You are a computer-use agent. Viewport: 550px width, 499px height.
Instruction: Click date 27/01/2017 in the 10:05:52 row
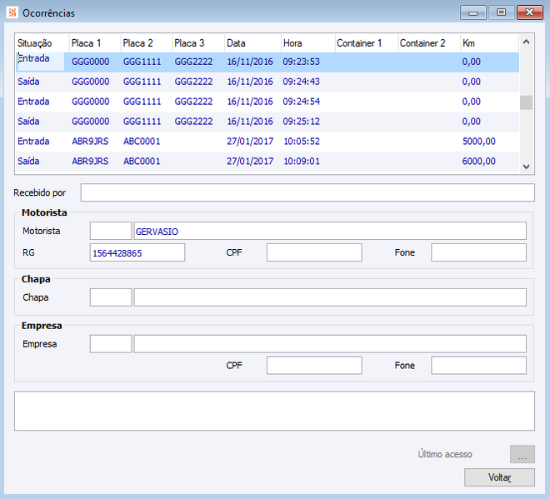[x=250, y=142]
